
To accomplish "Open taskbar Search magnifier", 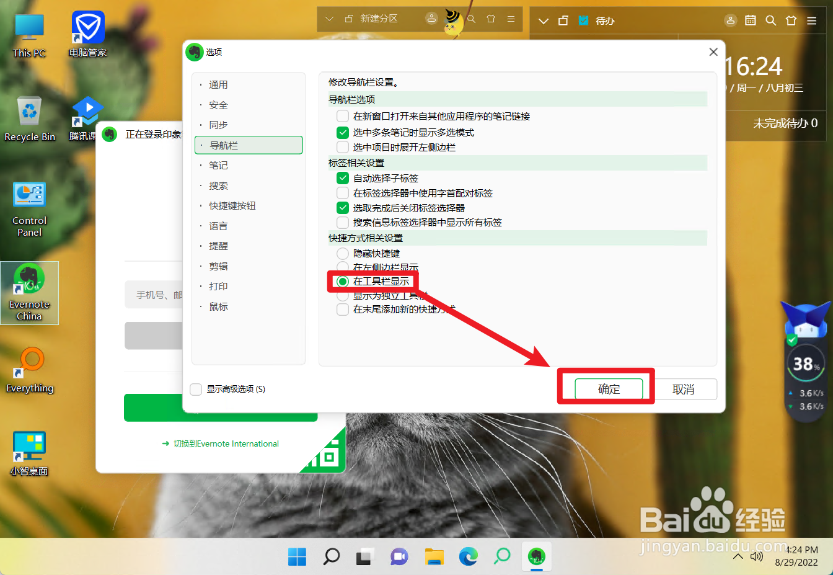I will [332, 556].
